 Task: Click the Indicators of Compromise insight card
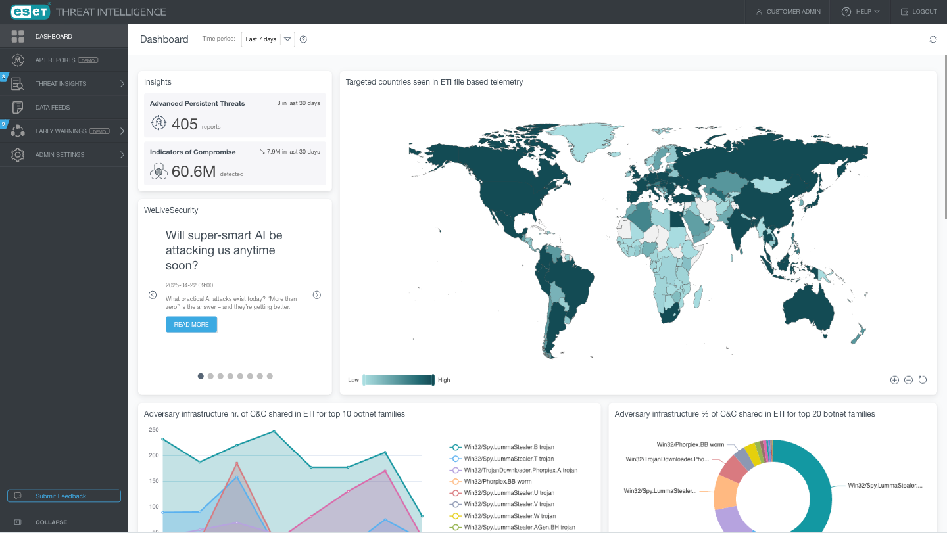[x=235, y=164]
